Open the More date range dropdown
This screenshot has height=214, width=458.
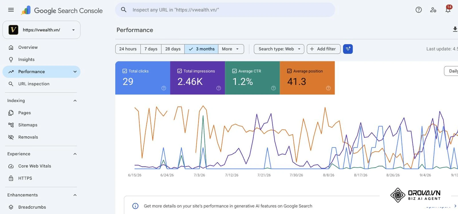click(x=231, y=49)
